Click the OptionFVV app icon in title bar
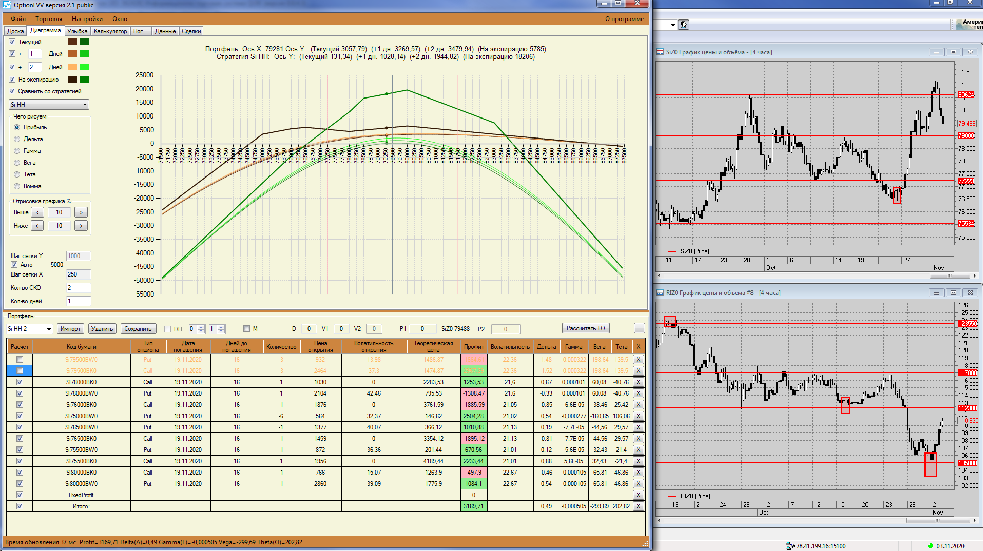The width and height of the screenshot is (983, 551). (7, 5)
